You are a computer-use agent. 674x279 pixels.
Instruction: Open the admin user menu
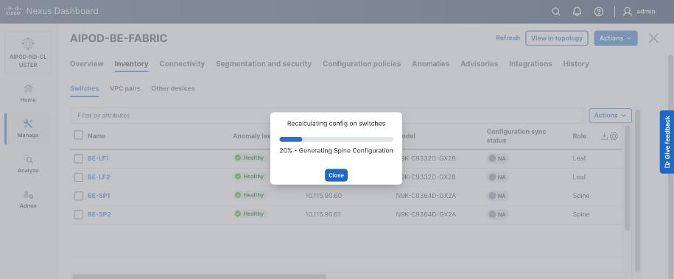[x=639, y=12]
